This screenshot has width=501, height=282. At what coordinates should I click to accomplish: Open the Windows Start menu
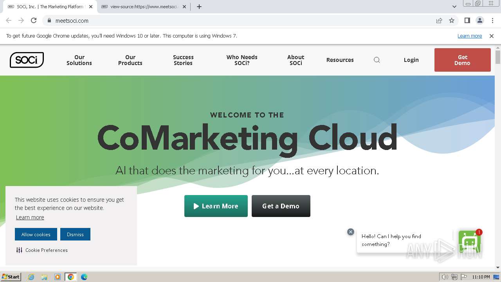(11, 277)
